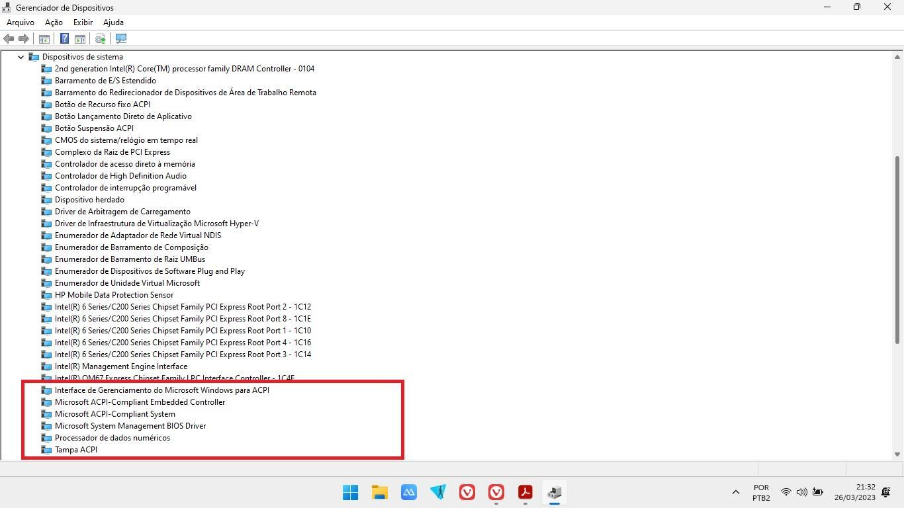Open the Arquivo menu
Image resolution: width=904 pixels, height=508 pixels.
point(21,22)
